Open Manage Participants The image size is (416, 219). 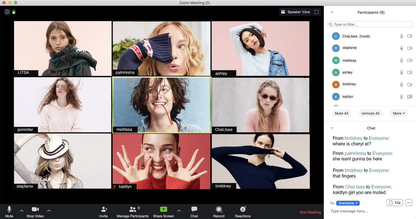pos(132,212)
